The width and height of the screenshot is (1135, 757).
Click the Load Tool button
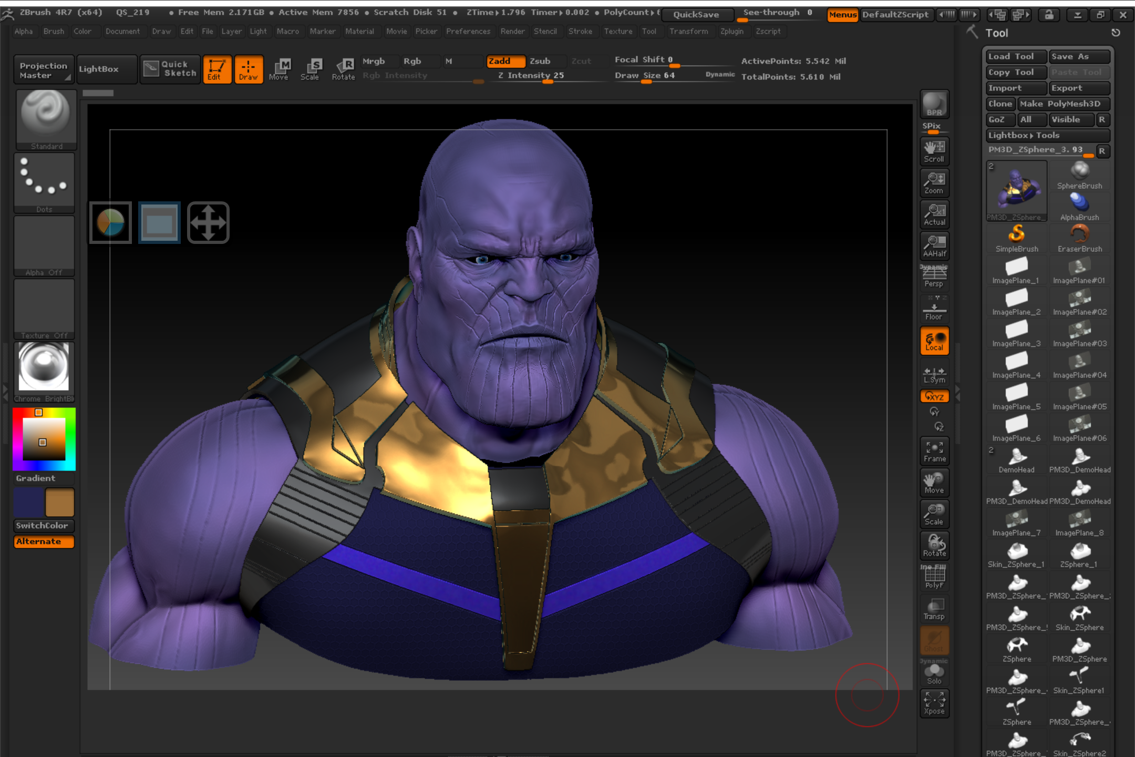tap(1016, 57)
